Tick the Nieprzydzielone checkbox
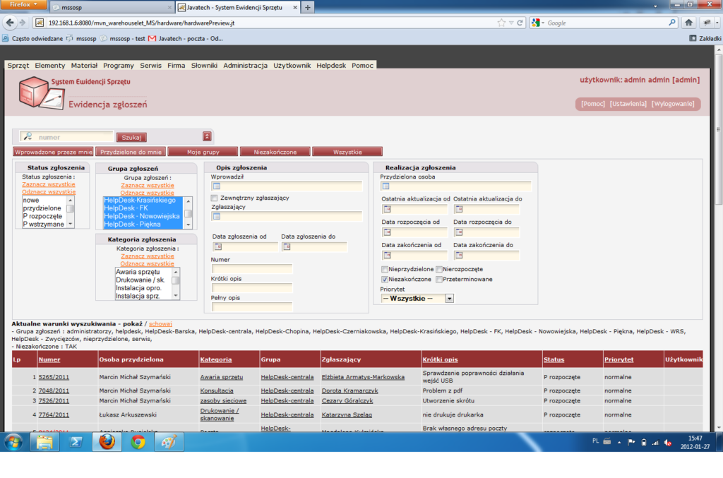Image resolution: width=723 pixels, height=478 pixels. tap(385, 270)
